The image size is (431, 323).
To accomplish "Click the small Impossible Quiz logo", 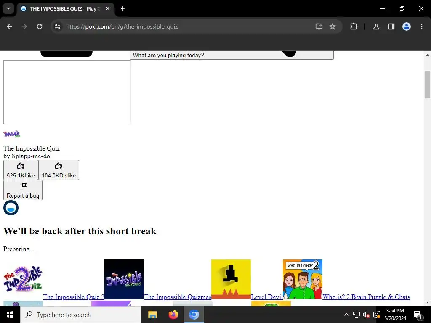I will [x=12, y=134].
